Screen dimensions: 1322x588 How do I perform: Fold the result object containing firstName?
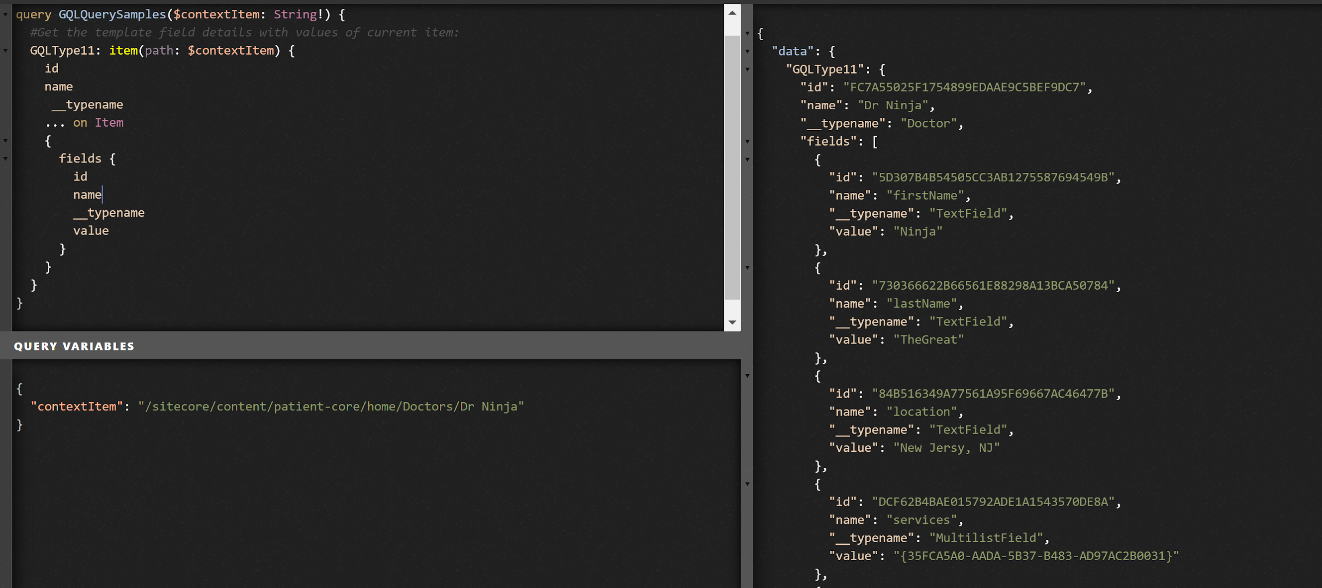point(747,160)
